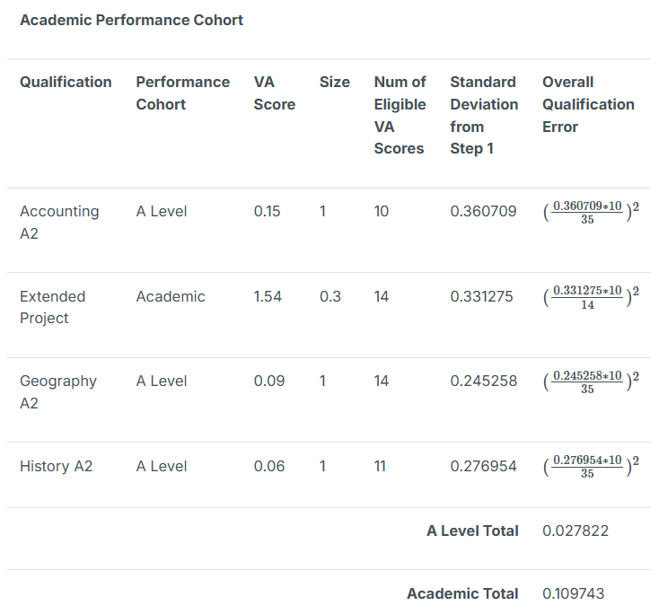Image resolution: width=659 pixels, height=614 pixels.
Task: Click the Size column header
Action: [334, 82]
